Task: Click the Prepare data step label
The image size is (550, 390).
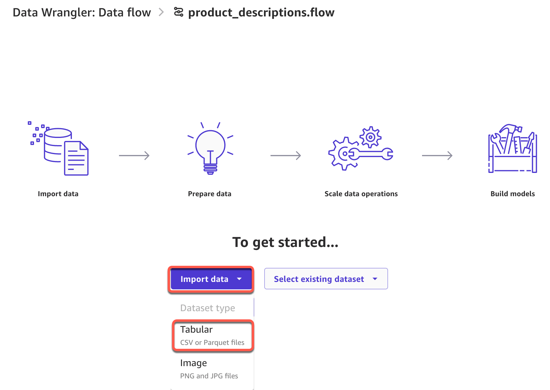Action: click(x=210, y=194)
